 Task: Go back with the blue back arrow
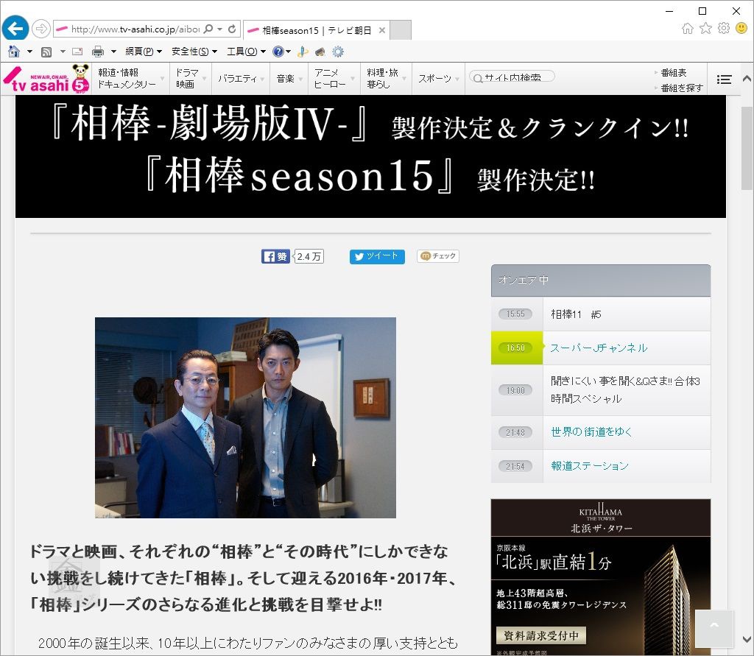(x=15, y=29)
